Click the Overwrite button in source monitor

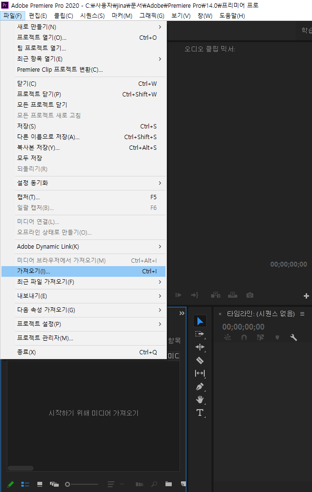point(232,295)
